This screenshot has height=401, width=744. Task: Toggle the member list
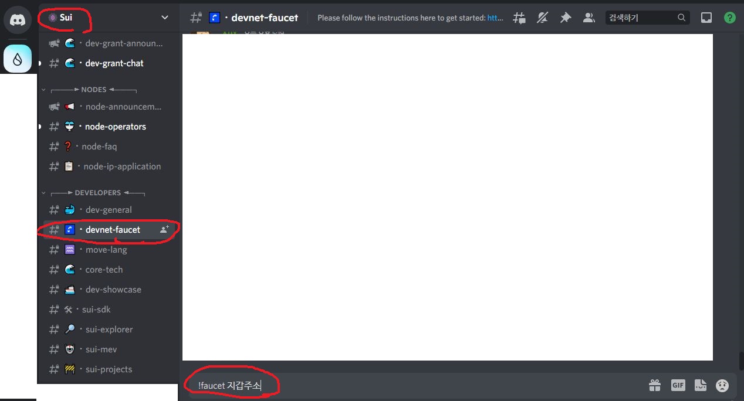589,18
